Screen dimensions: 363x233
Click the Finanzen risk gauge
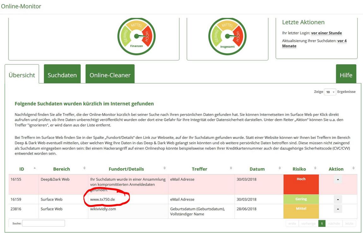pos(136,36)
